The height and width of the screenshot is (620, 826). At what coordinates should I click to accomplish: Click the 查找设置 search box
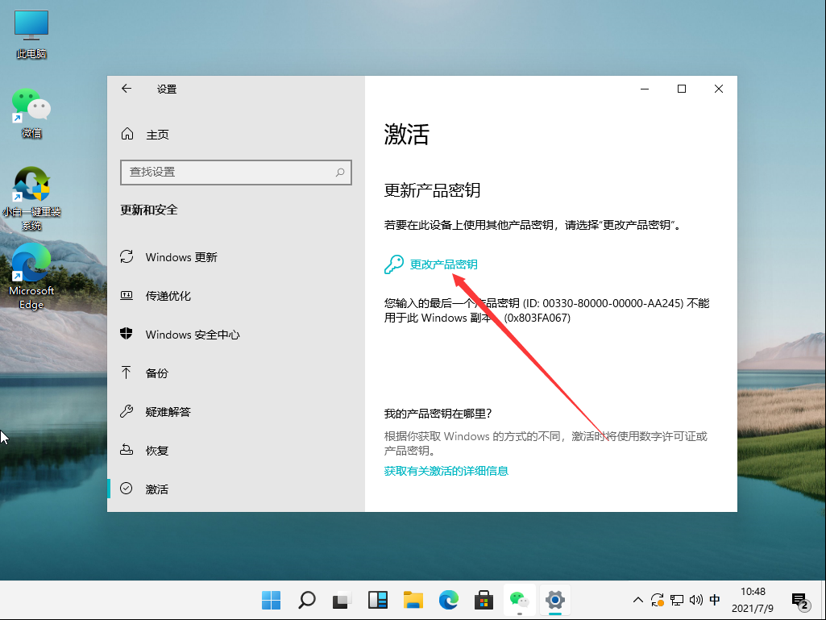(235, 173)
